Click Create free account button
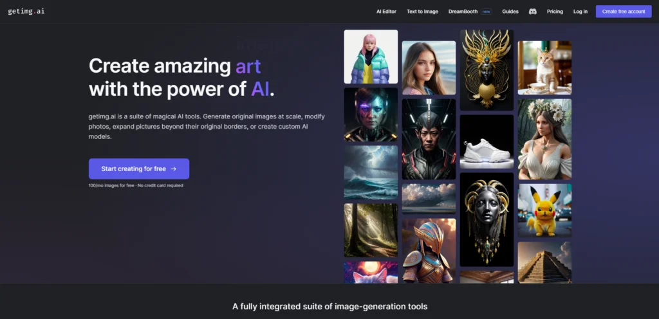This screenshot has width=659, height=319. coord(624,12)
